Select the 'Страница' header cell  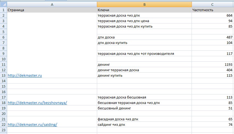click(52, 10)
